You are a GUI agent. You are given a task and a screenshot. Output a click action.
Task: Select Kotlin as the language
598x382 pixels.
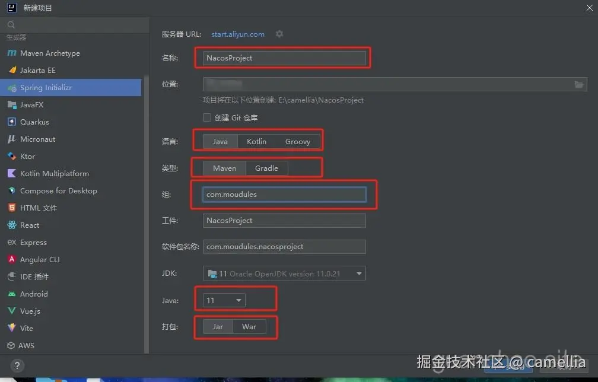point(256,141)
